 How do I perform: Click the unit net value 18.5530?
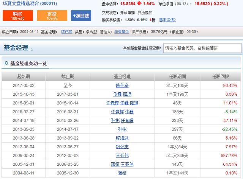point(202,4)
